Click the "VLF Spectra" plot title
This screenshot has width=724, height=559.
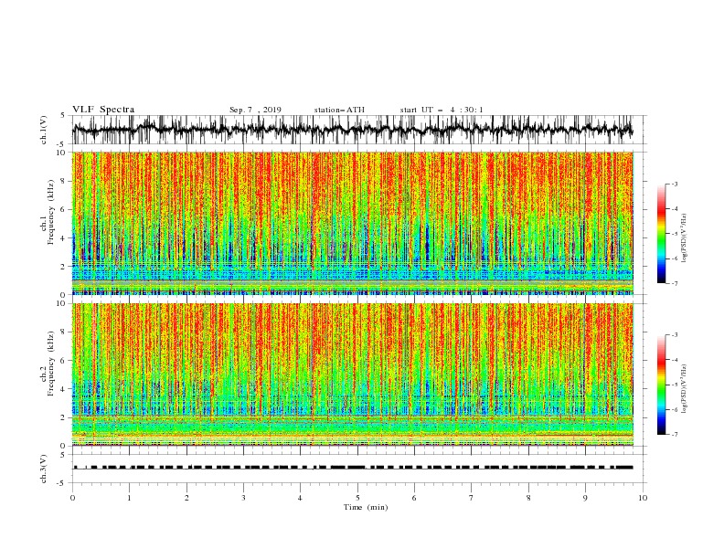(103, 110)
